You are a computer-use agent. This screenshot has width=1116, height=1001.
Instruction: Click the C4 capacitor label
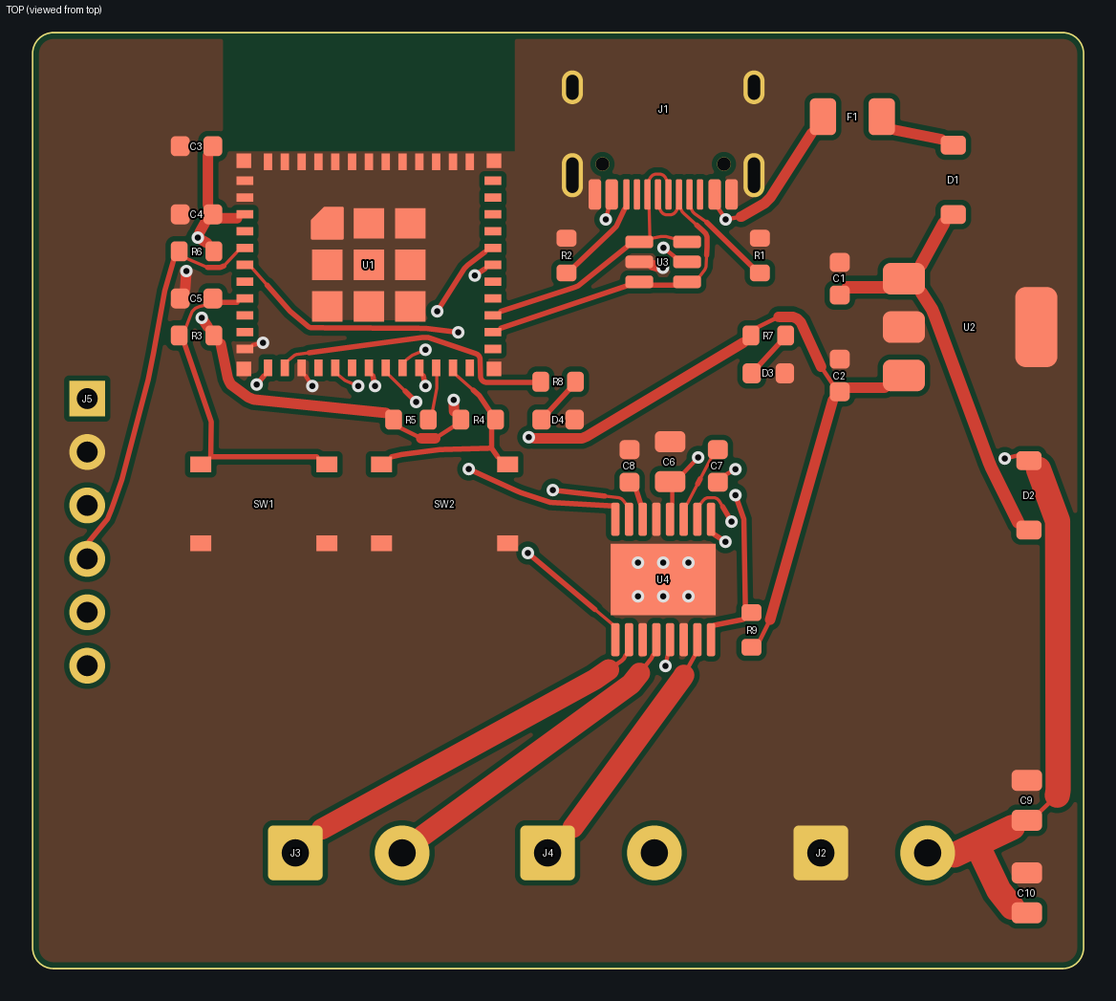click(x=196, y=214)
